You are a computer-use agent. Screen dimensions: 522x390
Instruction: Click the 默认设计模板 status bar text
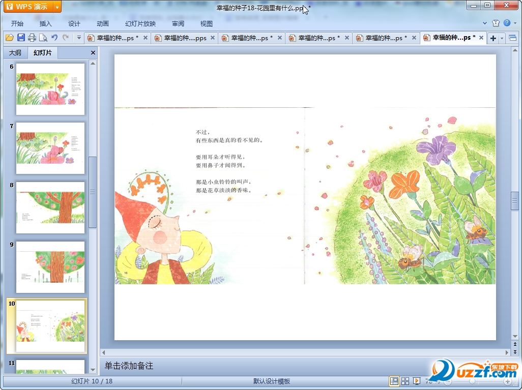pyautogui.click(x=272, y=381)
